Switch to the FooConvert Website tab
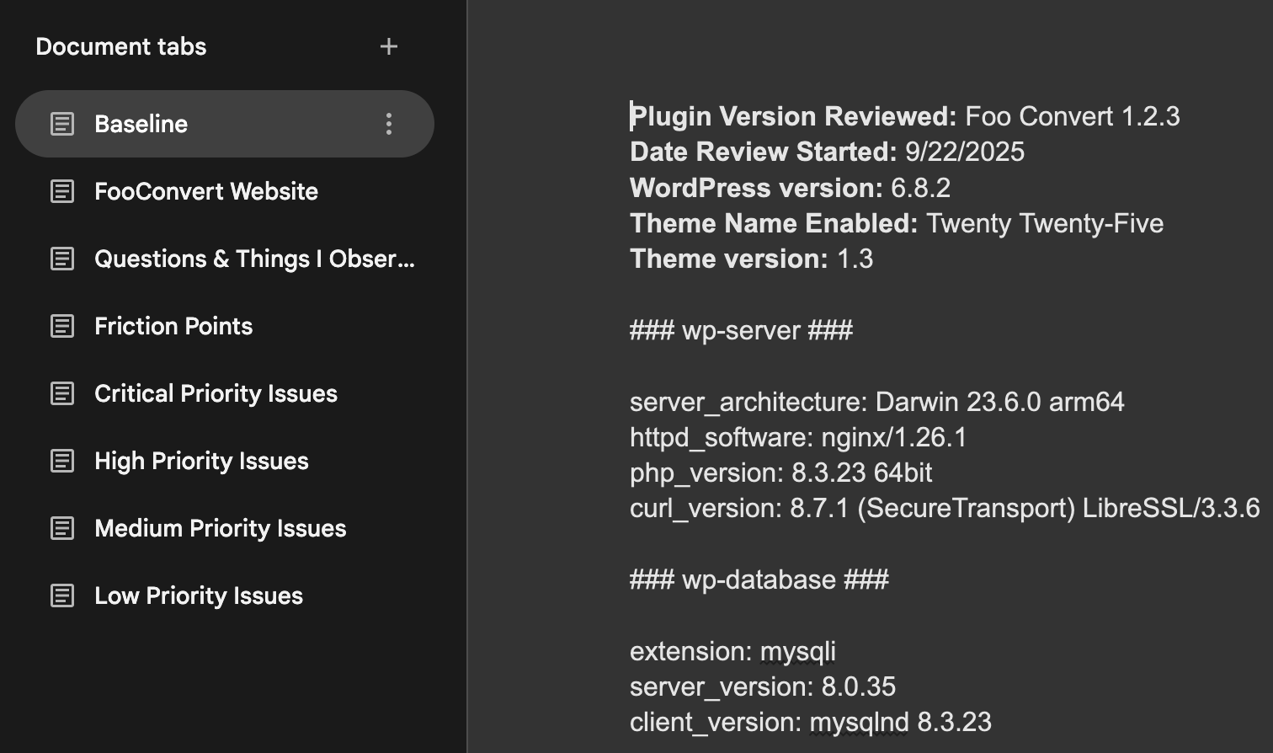 point(206,191)
